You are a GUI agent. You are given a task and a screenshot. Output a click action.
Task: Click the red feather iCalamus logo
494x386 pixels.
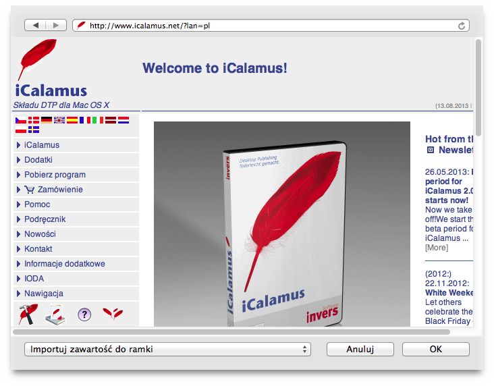coord(37,59)
